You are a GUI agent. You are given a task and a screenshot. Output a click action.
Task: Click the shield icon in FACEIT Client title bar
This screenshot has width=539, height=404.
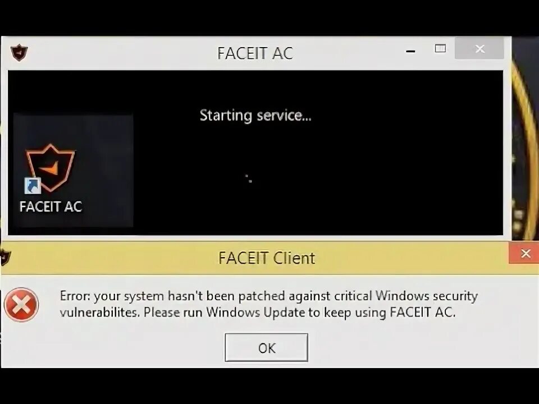point(5,258)
